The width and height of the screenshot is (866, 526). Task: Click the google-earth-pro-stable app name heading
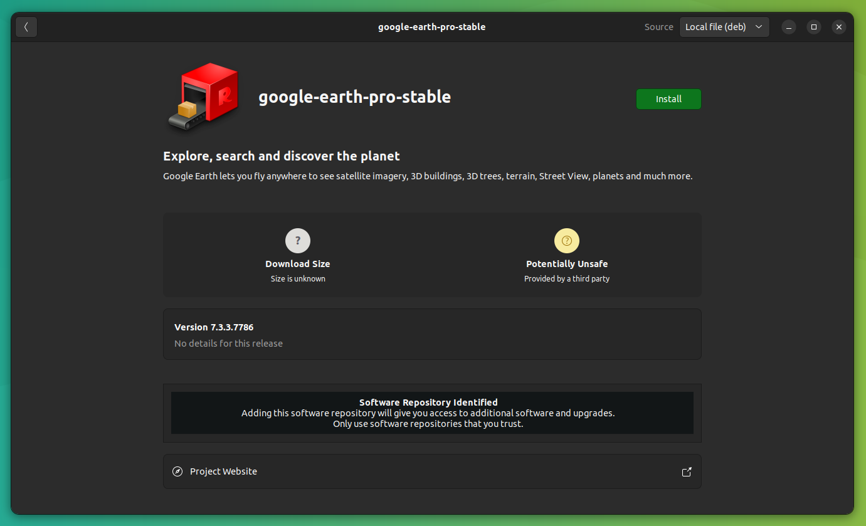coord(355,97)
